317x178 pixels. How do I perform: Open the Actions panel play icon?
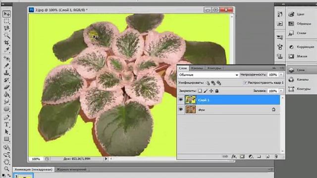(x=280, y=24)
